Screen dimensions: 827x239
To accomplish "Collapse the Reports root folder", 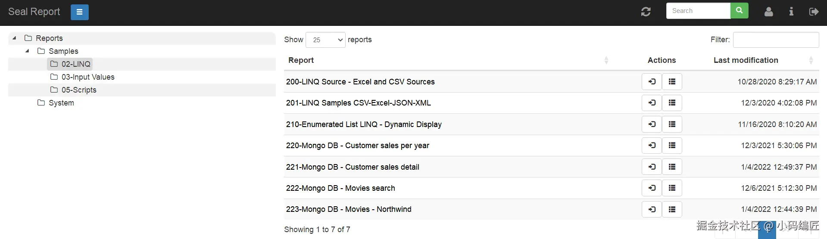I will tap(14, 38).
